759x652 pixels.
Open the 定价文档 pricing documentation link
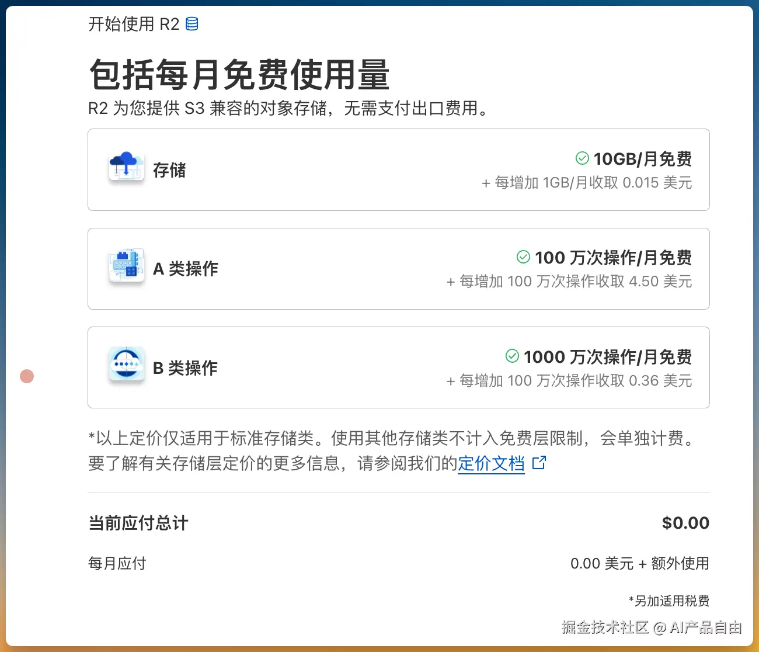(491, 463)
